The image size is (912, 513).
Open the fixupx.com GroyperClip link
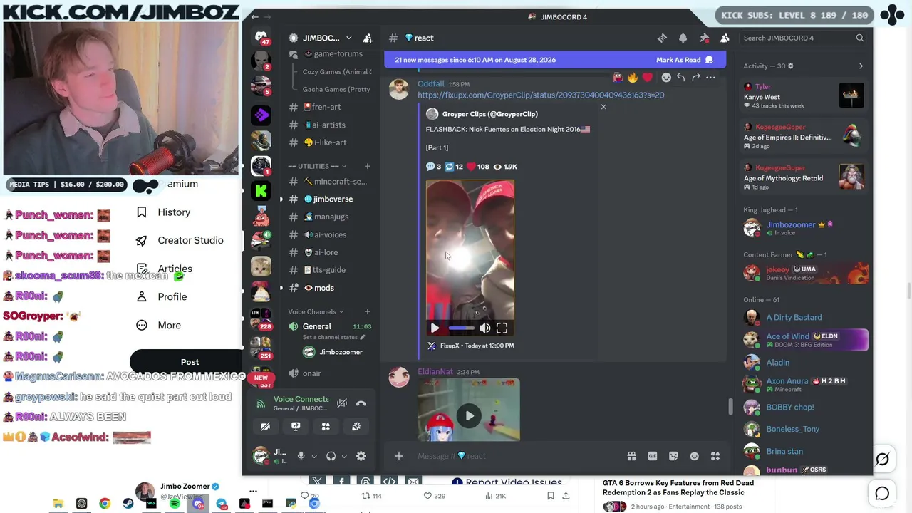tap(541, 95)
